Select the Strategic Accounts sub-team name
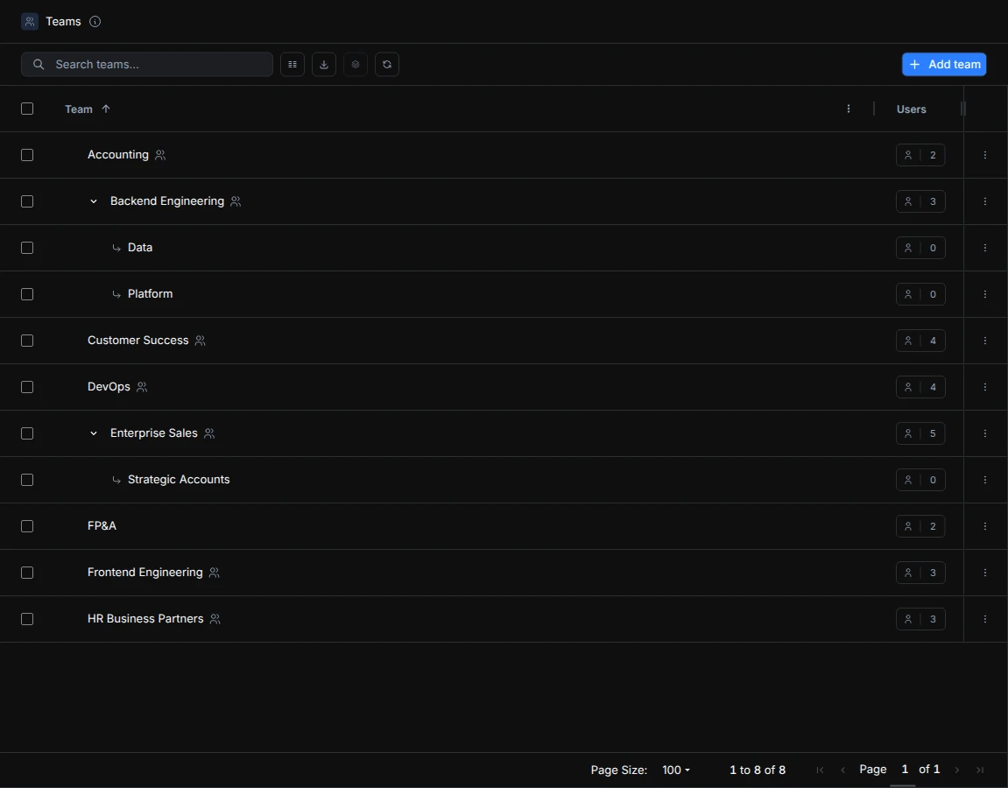The width and height of the screenshot is (1008, 788). point(179,480)
